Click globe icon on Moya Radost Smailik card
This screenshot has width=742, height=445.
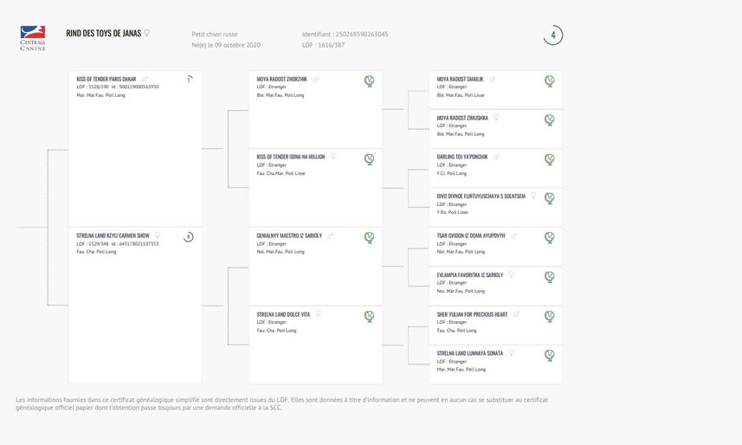pos(549,81)
